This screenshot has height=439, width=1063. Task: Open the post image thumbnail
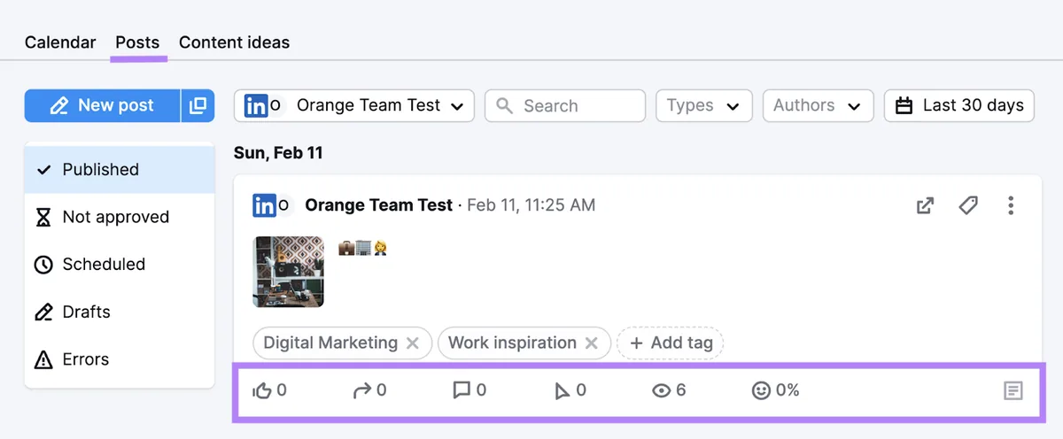pos(288,272)
